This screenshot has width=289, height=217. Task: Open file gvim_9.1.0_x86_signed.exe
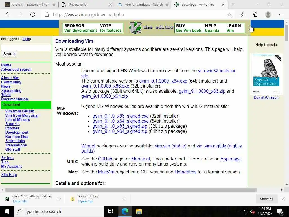coord(20,201)
